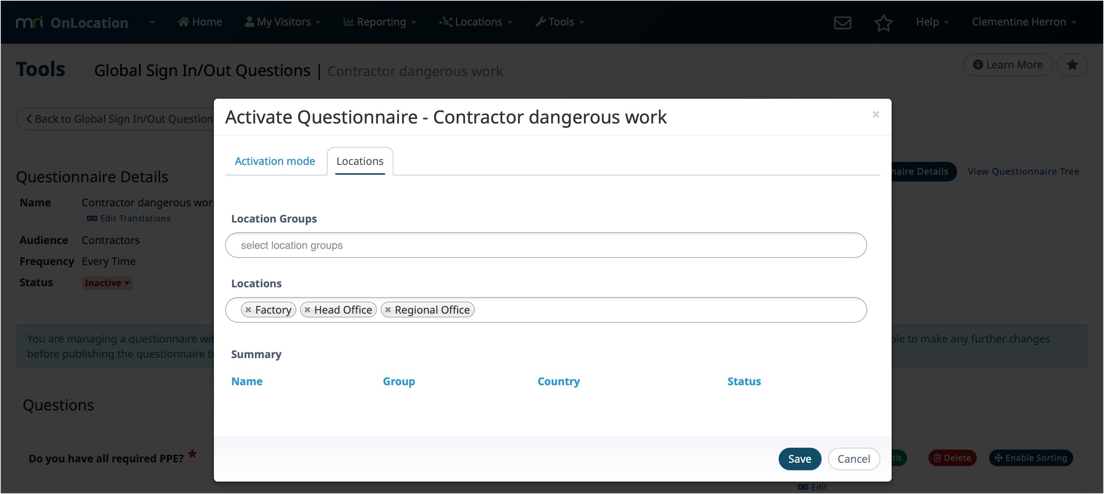
Task: Open the Reporting dropdown menu
Action: [380, 22]
